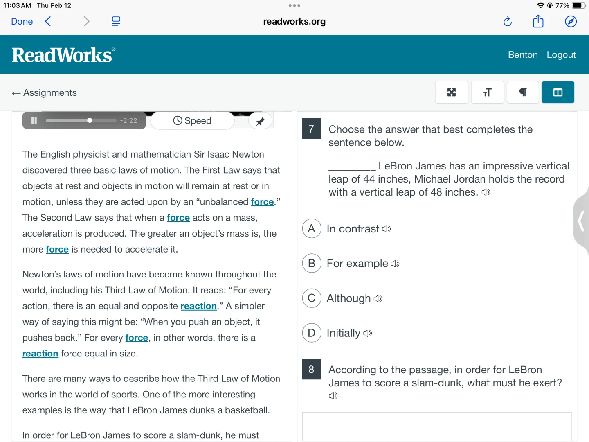Click the pin icon beside Speed
The height and width of the screenshot is (442, 589).
pyautogui.click(x=260, y=121)
